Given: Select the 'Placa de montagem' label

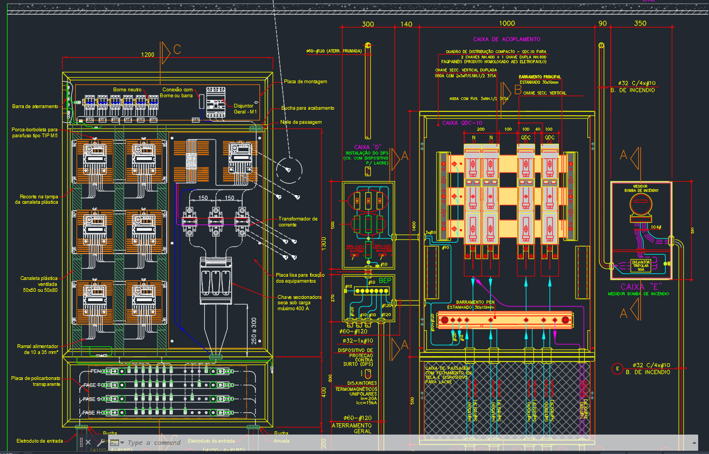Looking at the screenshot, I should [305, 82].
